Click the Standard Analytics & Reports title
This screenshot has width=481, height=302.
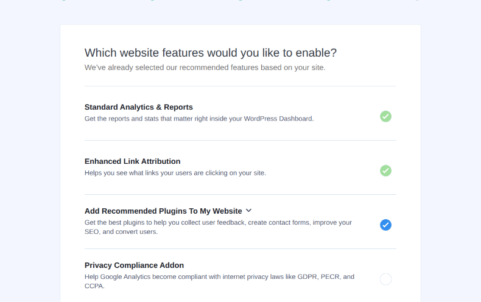pyautogui.click(x=138, y=107)
